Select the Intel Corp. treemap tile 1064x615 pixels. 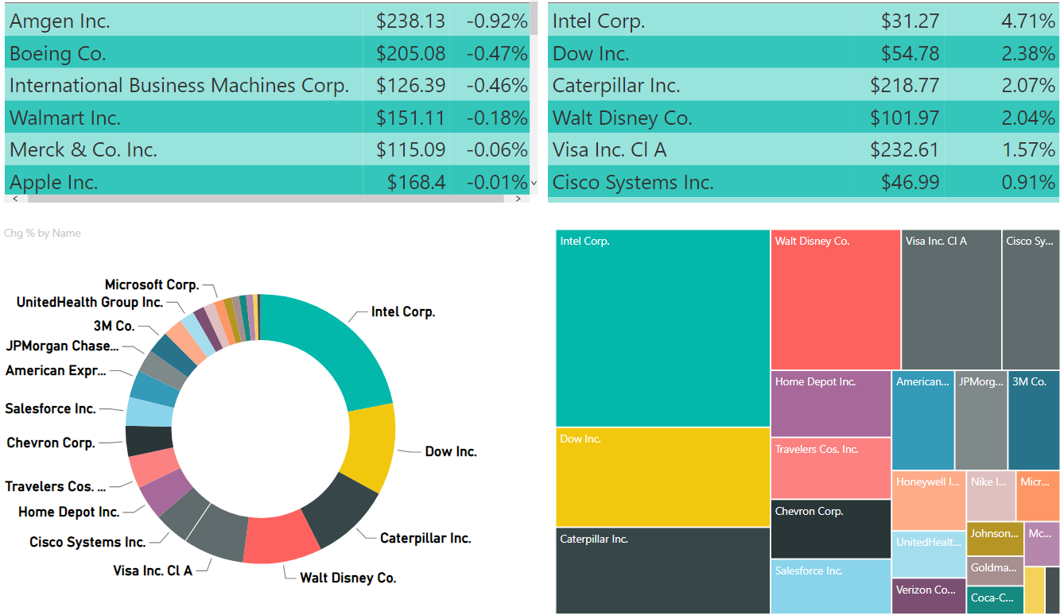pyautogui.click(x=662, y=328)
